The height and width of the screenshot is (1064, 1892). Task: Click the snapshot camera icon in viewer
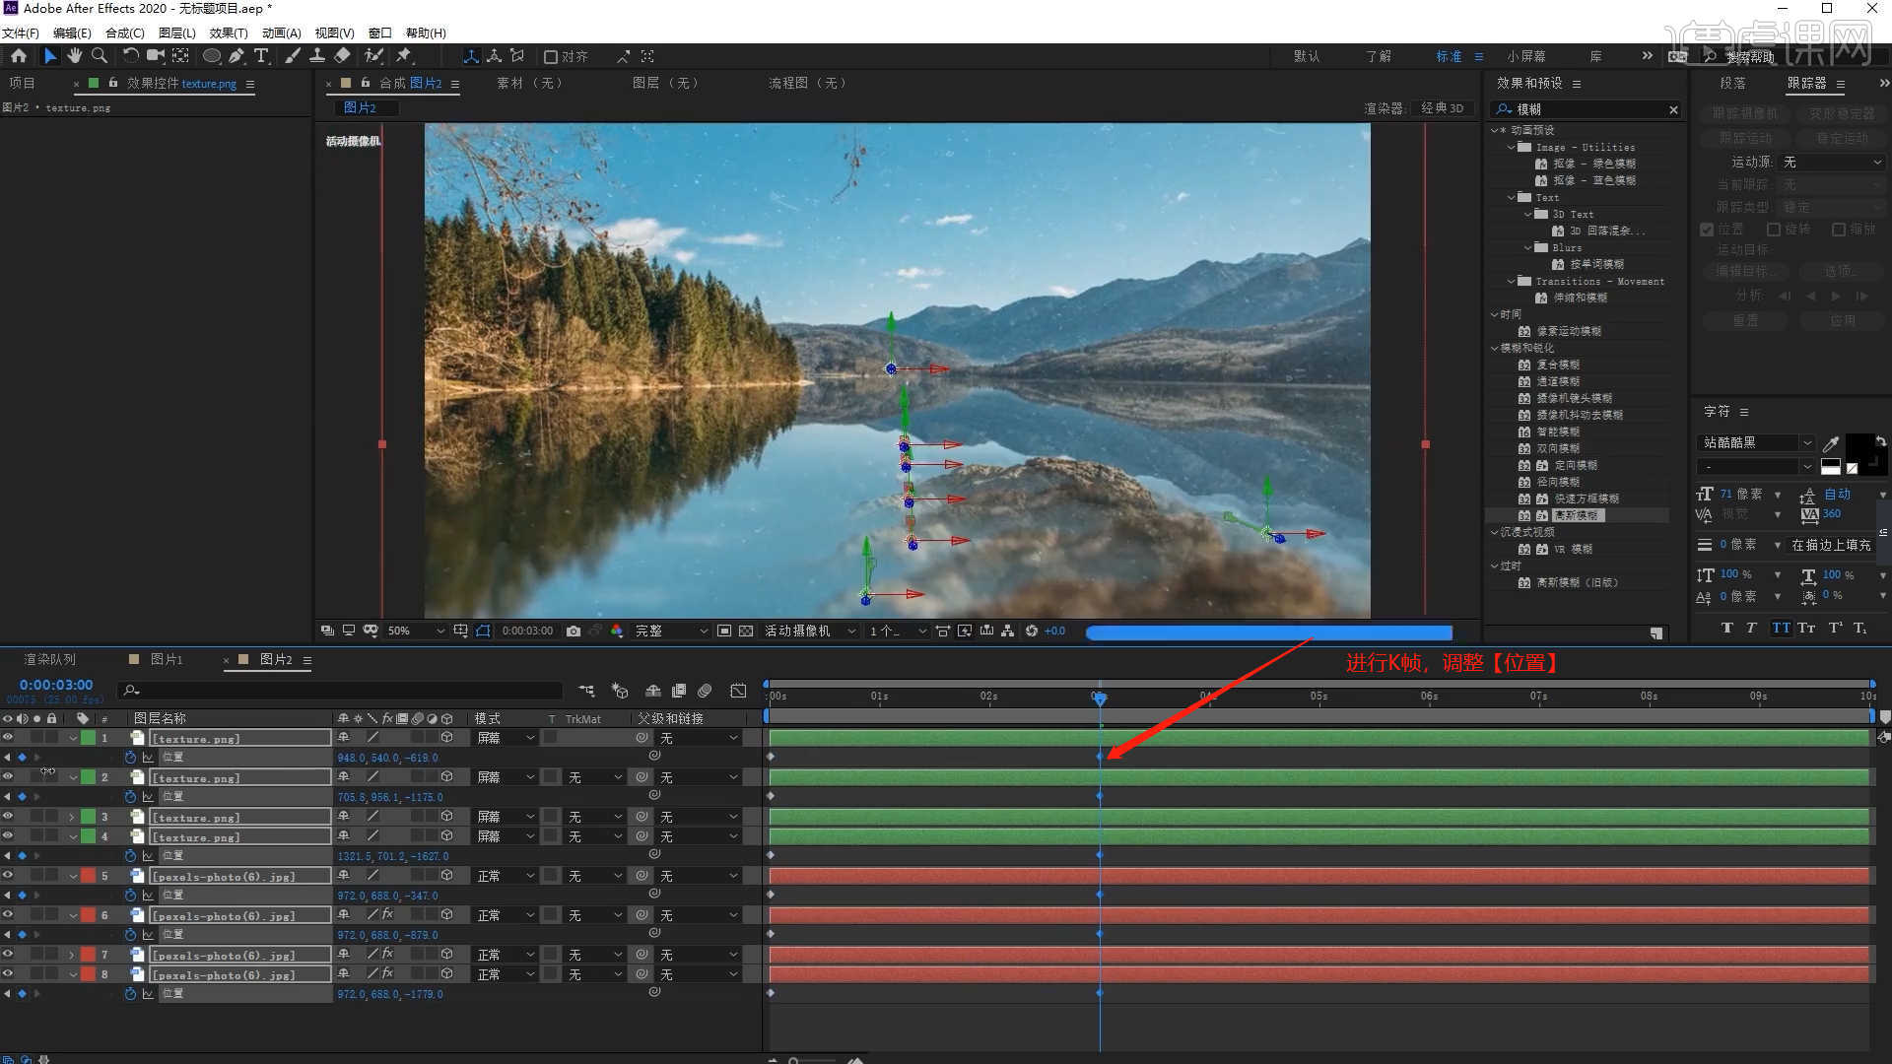pos(574,631)
